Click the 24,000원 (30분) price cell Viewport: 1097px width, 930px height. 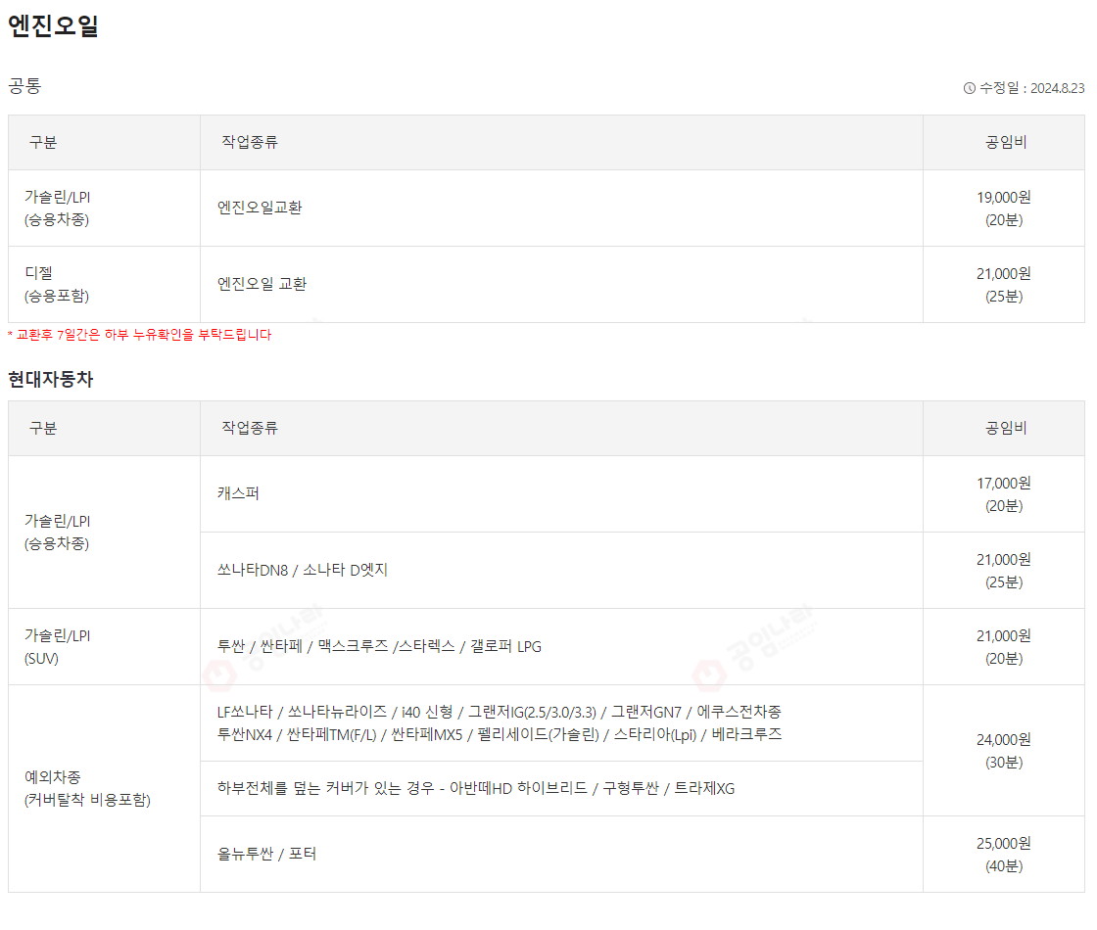pos(1004,750)
